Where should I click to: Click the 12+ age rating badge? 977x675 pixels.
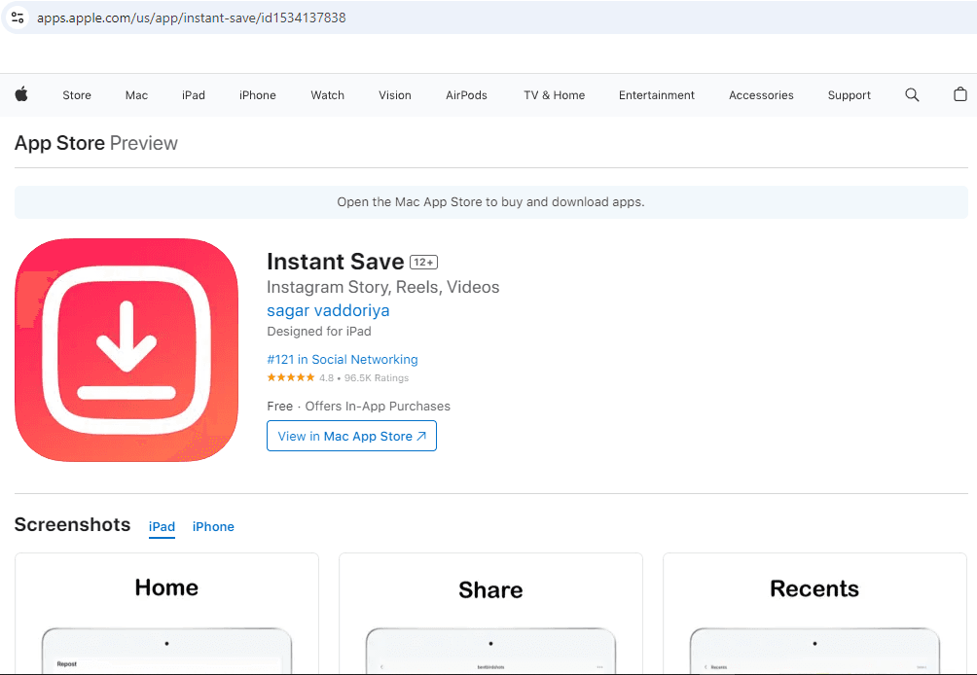[423, 263]
